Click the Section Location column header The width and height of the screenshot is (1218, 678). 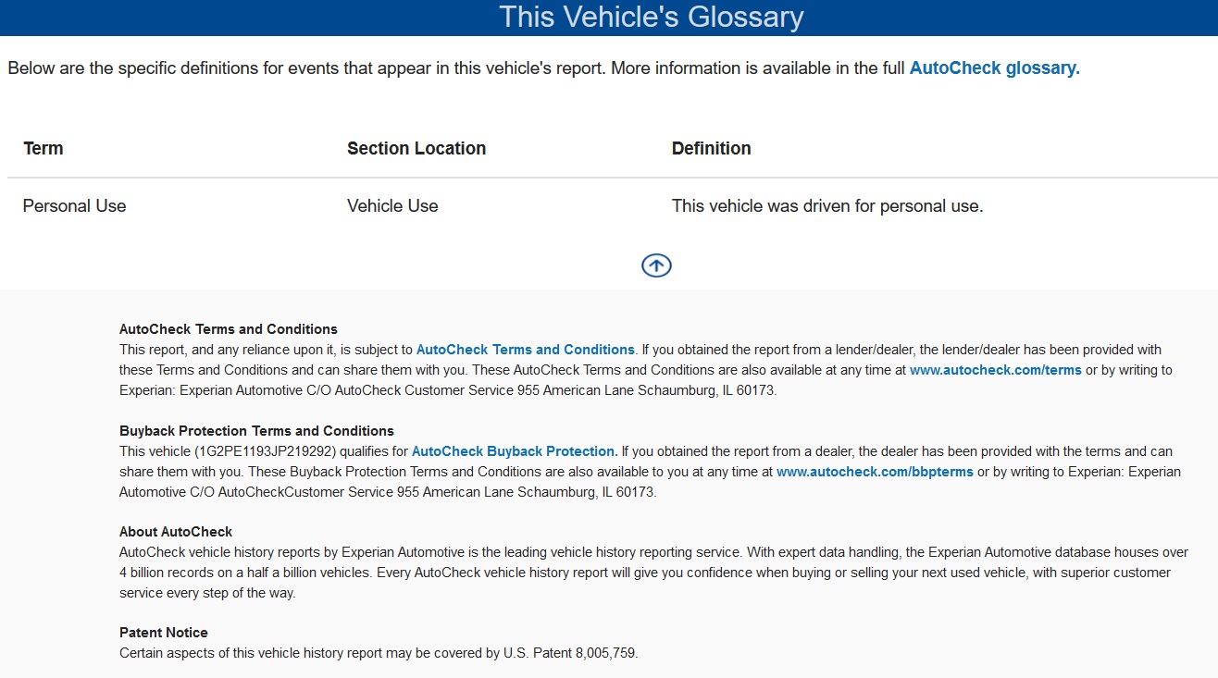coord(416,148)
